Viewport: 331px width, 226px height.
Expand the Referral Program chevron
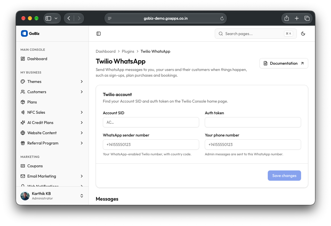[82, 143]
